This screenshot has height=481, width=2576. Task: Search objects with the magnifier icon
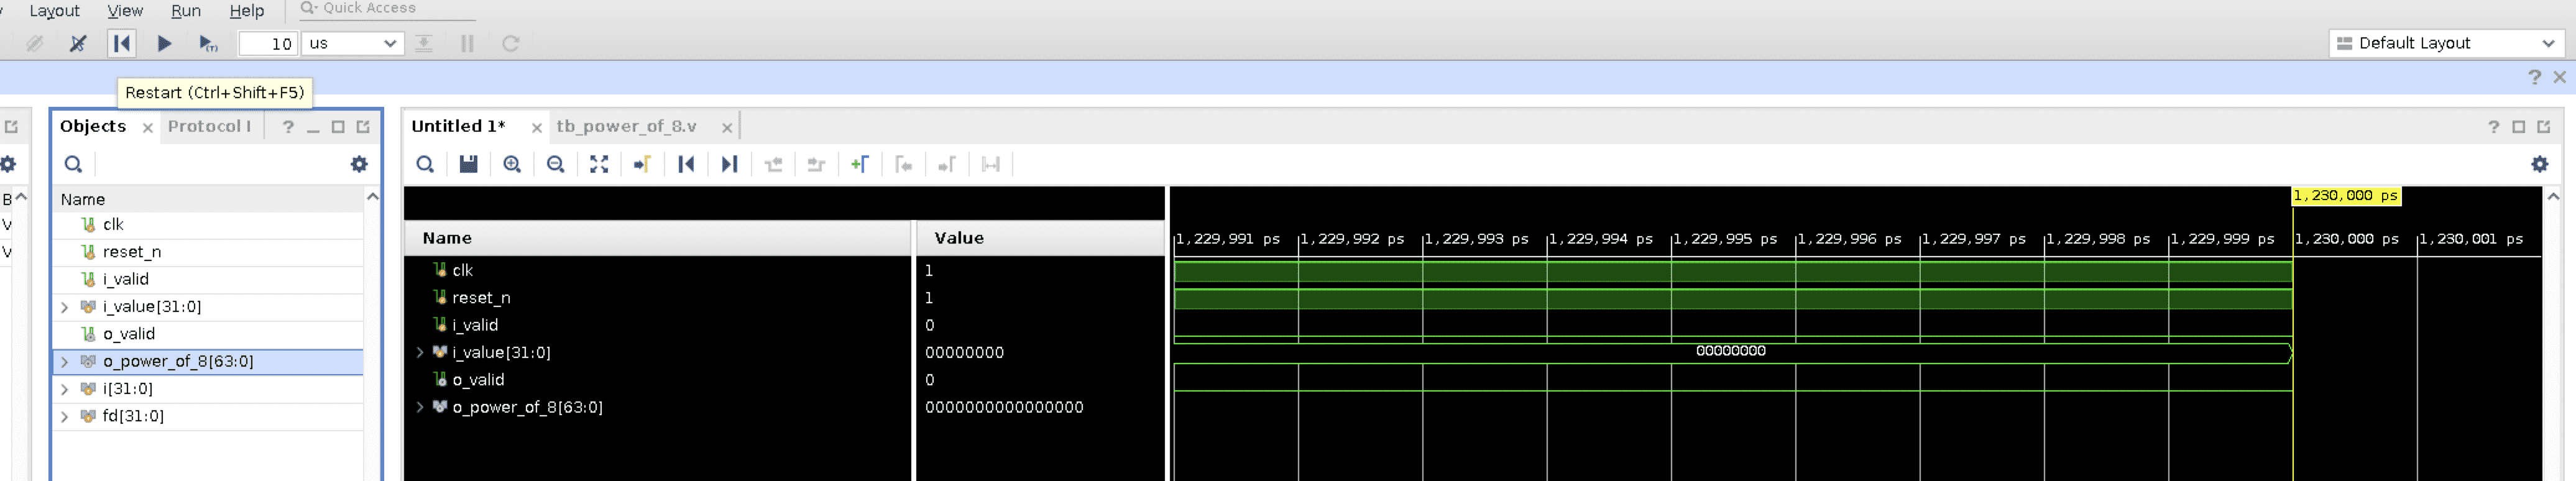pyautogui.click(x=73, y=164)
